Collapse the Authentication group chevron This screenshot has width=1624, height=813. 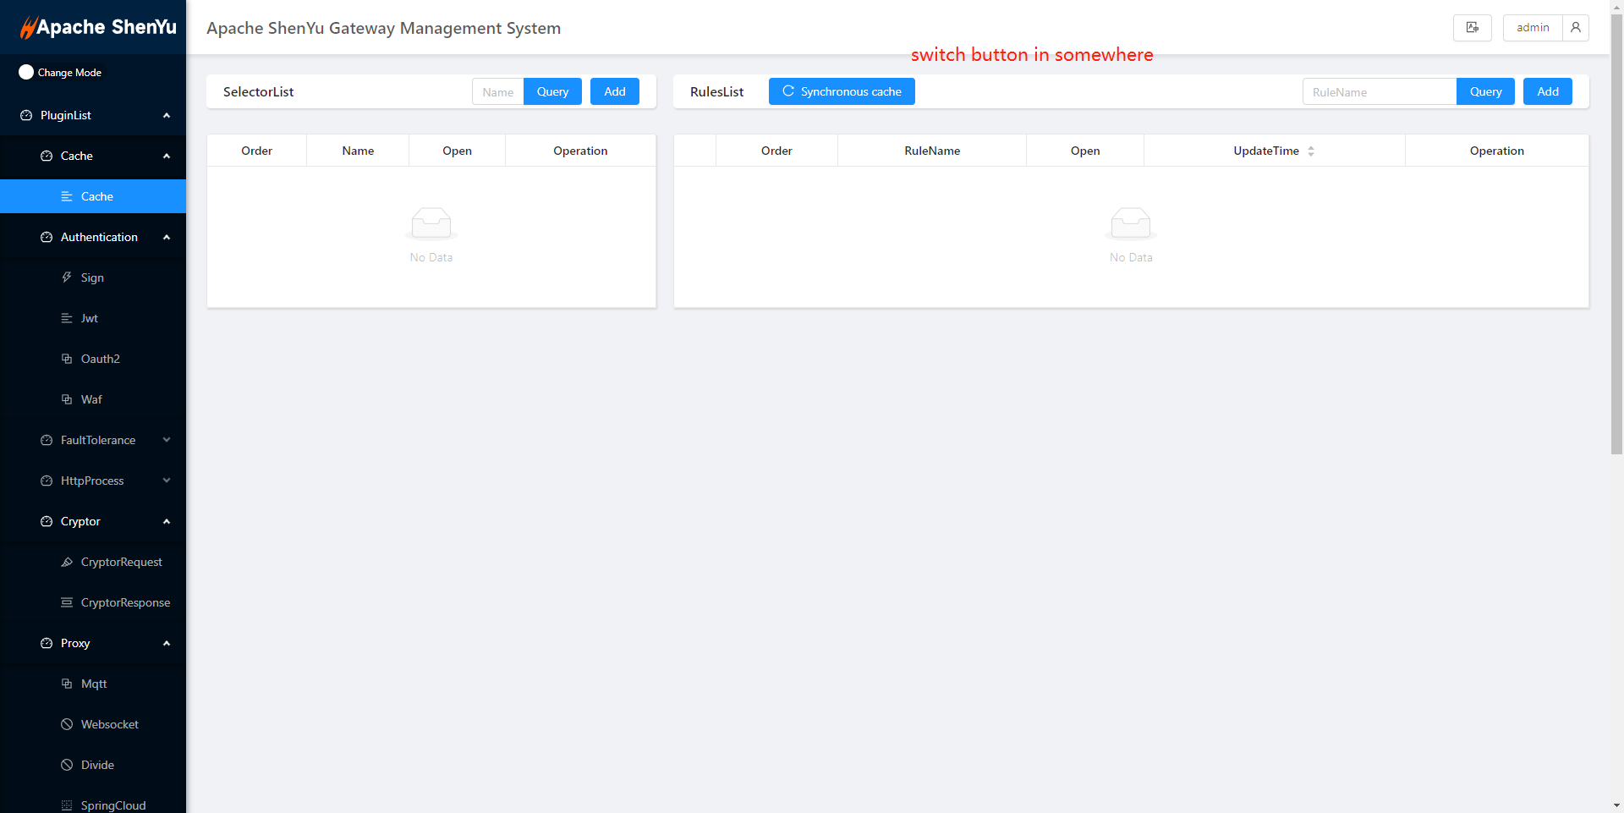coord(167,237)
